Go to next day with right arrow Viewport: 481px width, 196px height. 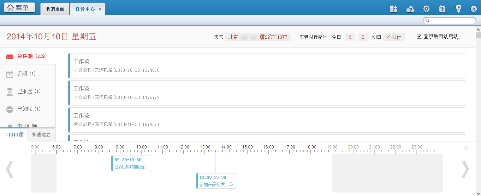point(465,169)
